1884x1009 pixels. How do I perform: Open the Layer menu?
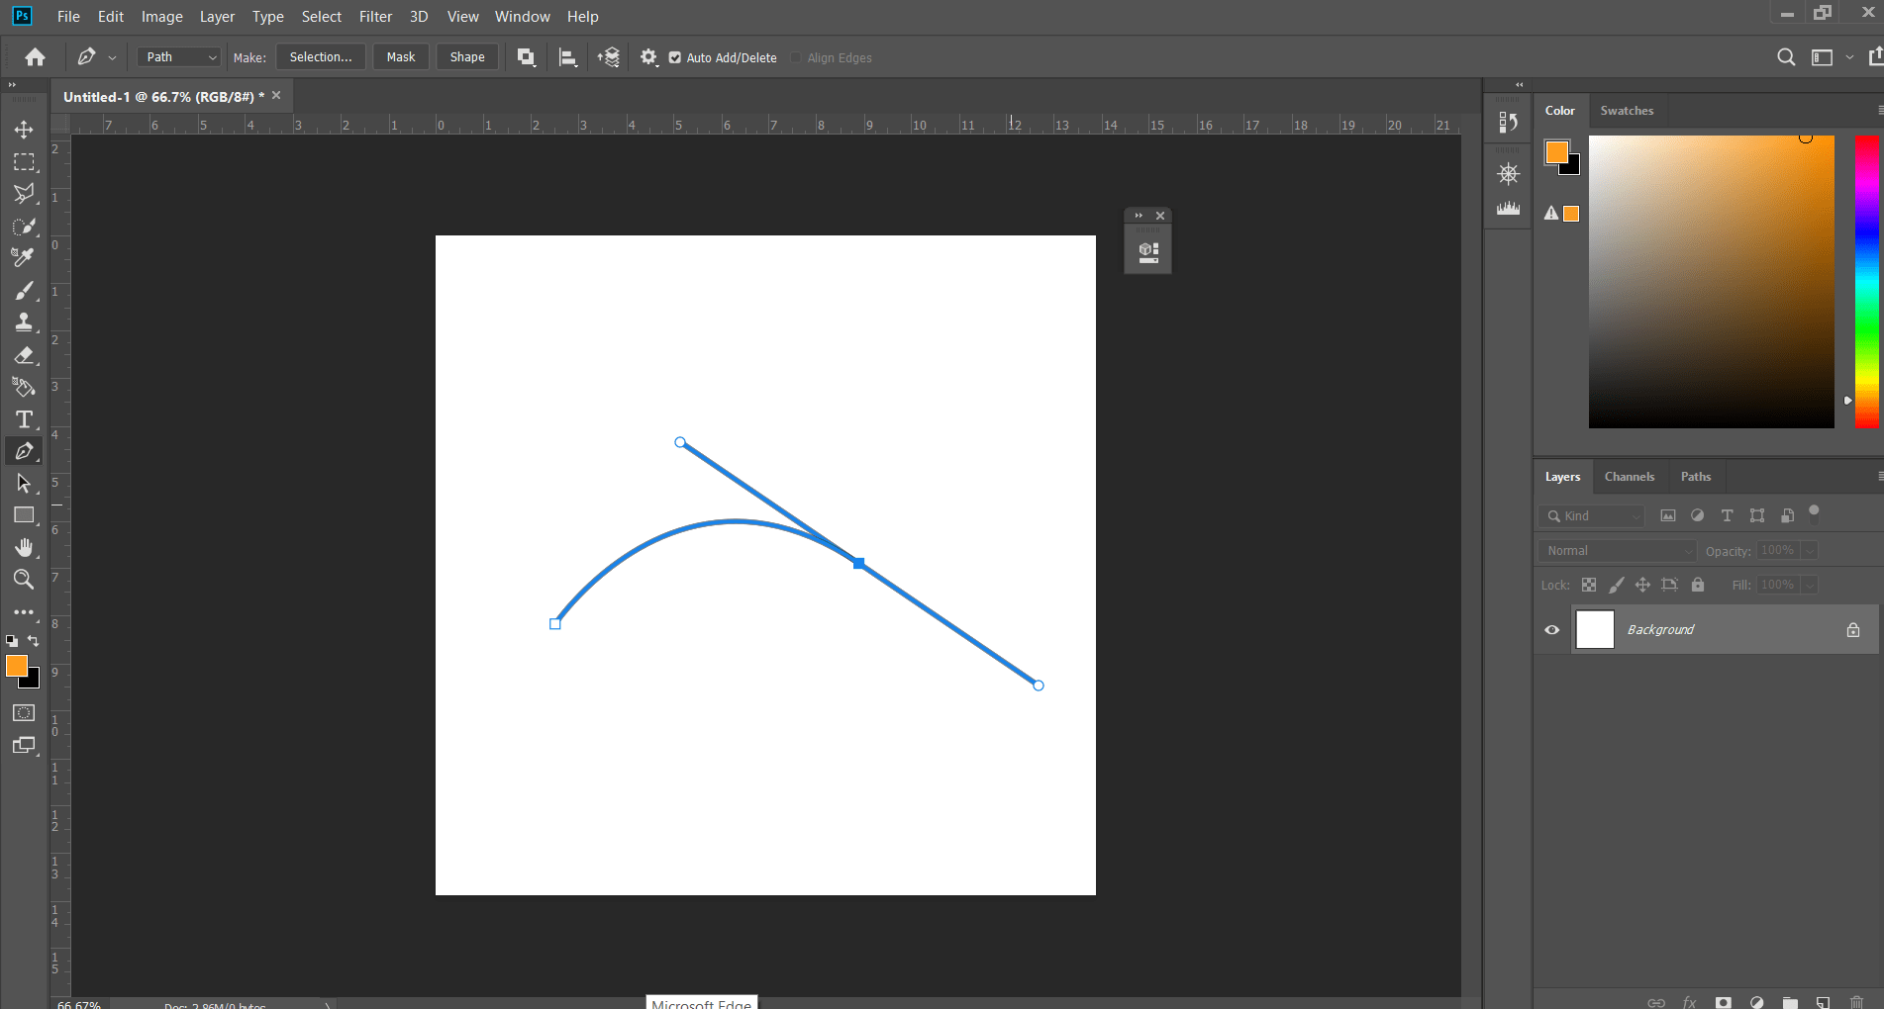pyautogui.click(x=217, y=17)
